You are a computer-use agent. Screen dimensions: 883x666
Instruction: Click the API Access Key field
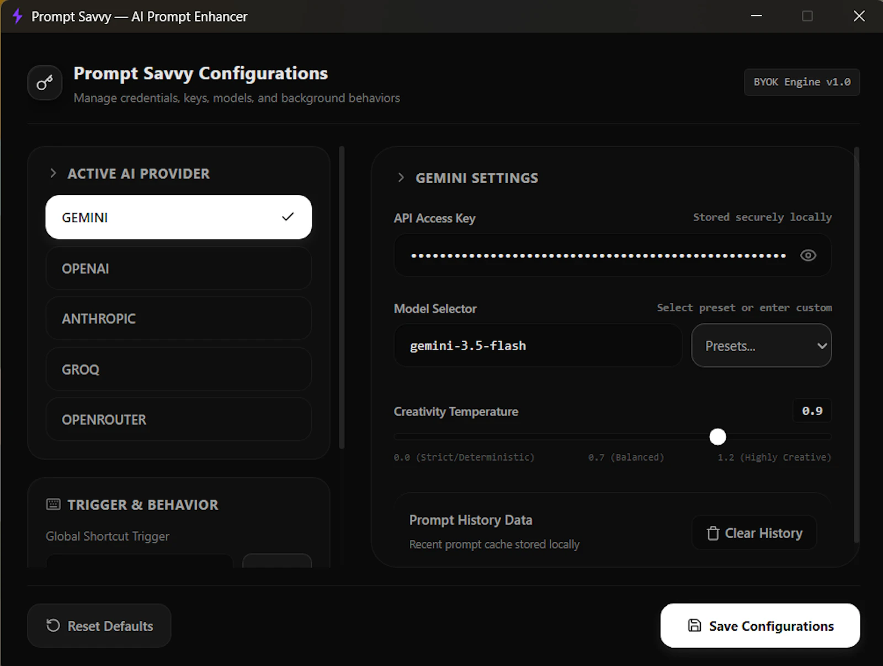tap(613, 255)
